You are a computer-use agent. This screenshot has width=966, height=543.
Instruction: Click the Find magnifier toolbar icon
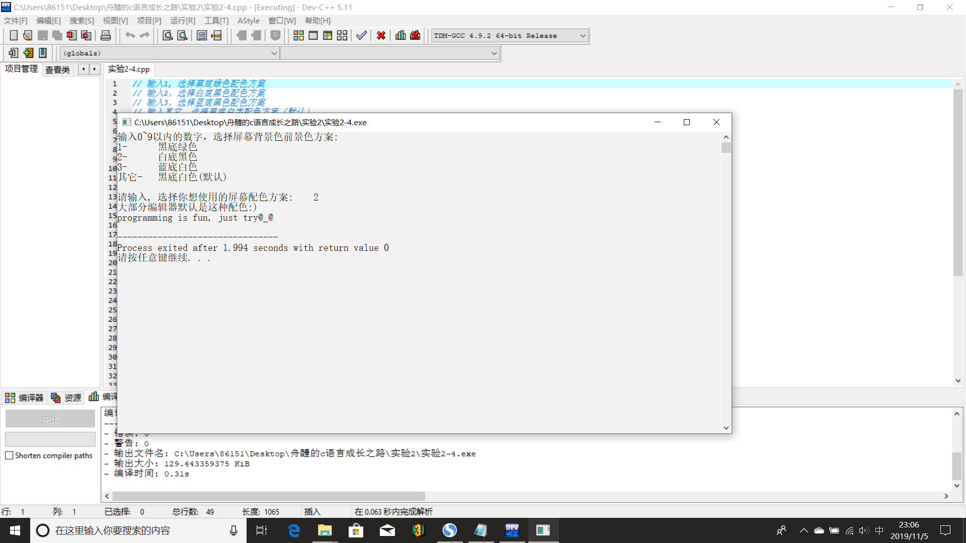point(168,35)
